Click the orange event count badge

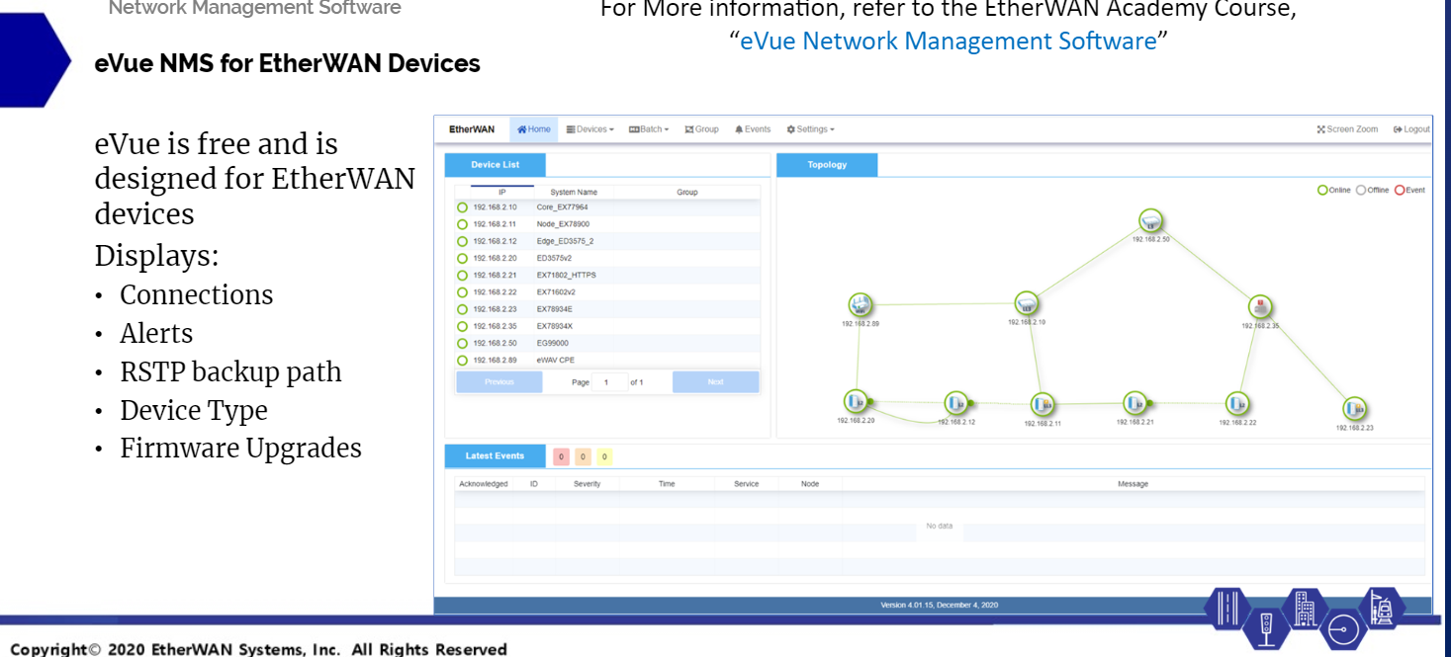click(583, 456)
